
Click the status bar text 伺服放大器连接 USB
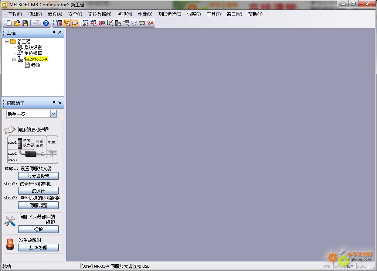[130, 266]
